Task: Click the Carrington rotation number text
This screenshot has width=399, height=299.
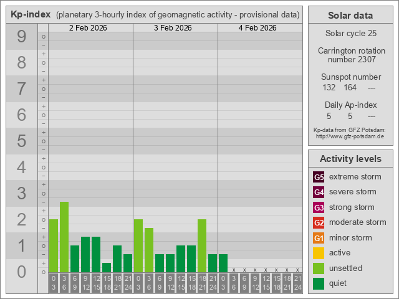Action: coord(350,55)
